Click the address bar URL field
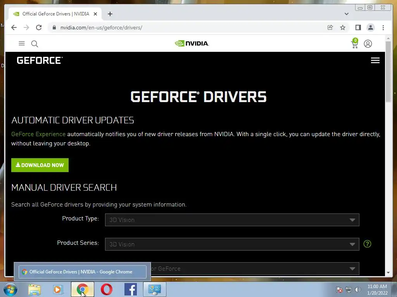The image size is (397, 297). coord(187,27)
